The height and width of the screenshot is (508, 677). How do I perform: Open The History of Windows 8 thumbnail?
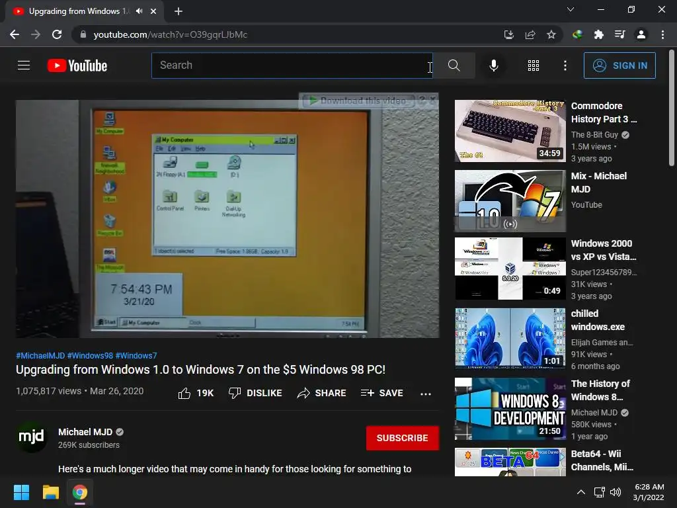(510, 409)
